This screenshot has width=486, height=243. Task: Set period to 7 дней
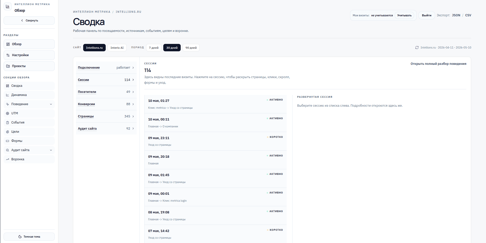(154, 48)
